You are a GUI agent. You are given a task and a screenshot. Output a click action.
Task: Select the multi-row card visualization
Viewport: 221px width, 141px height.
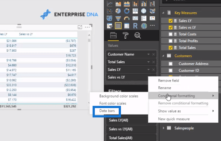(144, 18)
